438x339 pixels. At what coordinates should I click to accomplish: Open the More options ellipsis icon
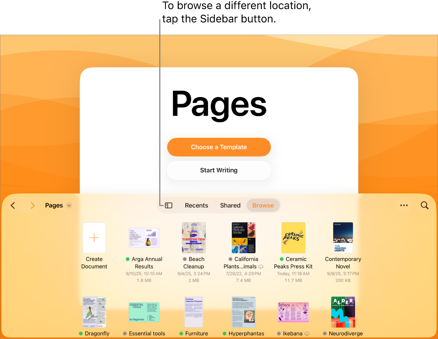pyautogui.click(x=404, y=205)
